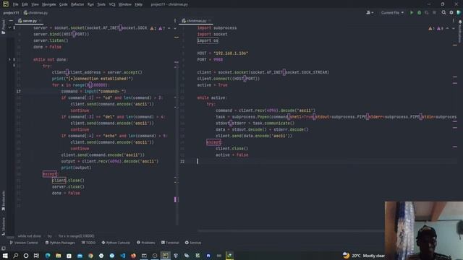Open Visual Studio Code from the taskbar
Viewport: 463px width, 260px height.
(x=122, y=256)
